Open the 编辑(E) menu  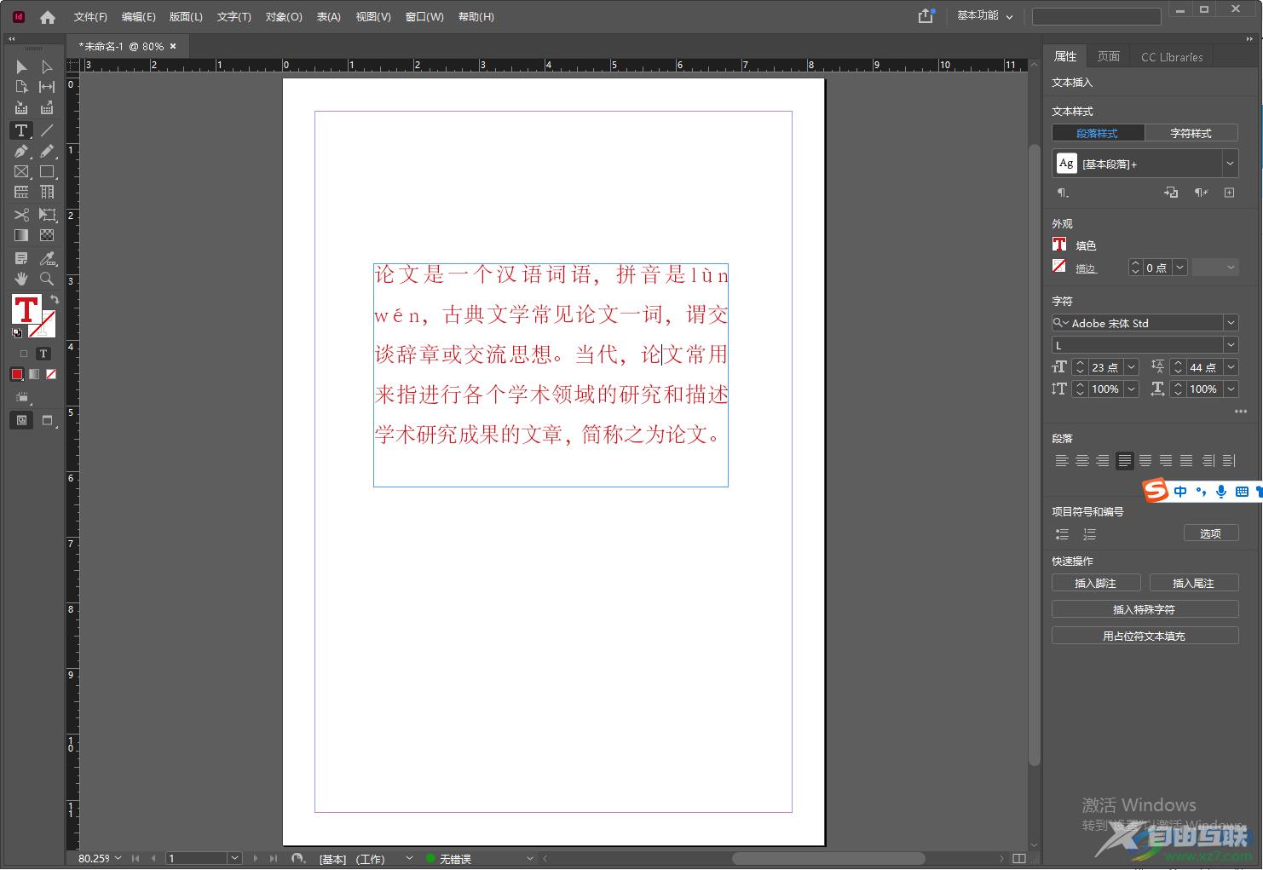pos(139,17)
